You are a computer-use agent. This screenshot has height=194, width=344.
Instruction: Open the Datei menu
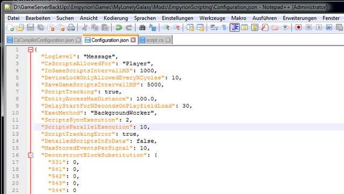coord(13,18)
